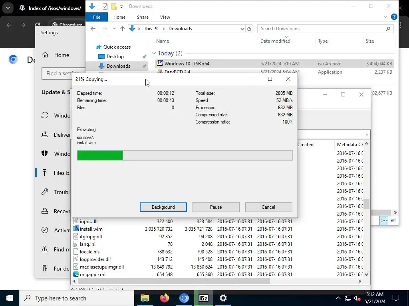This screenshot has width=409, height=306.
Task: Select Downloads in navigation pane
Action: (118, 66)
